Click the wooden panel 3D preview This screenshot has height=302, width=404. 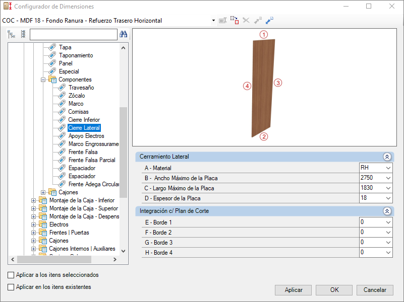[263, 88]
